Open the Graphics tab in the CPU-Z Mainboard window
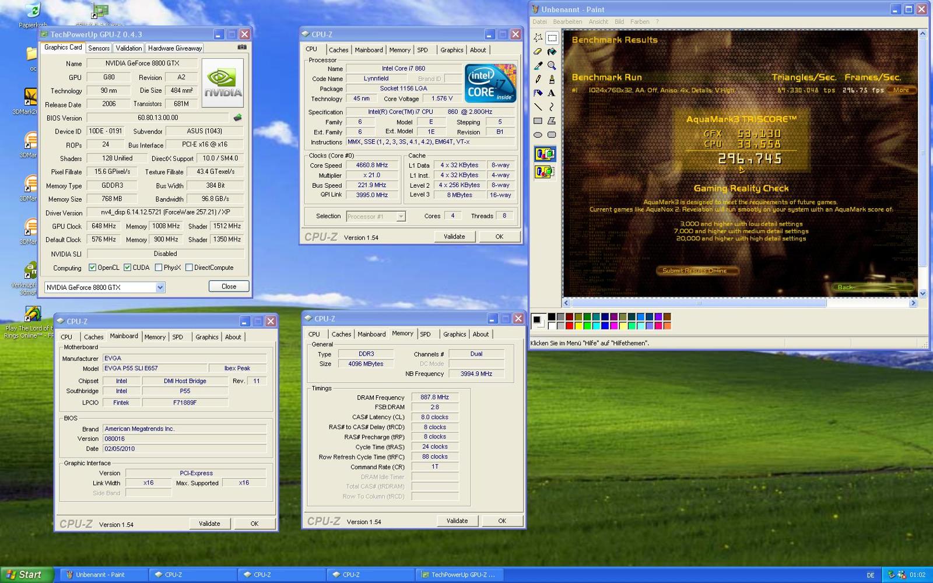The width and height of the screenshot is (933, 583). 207,337
